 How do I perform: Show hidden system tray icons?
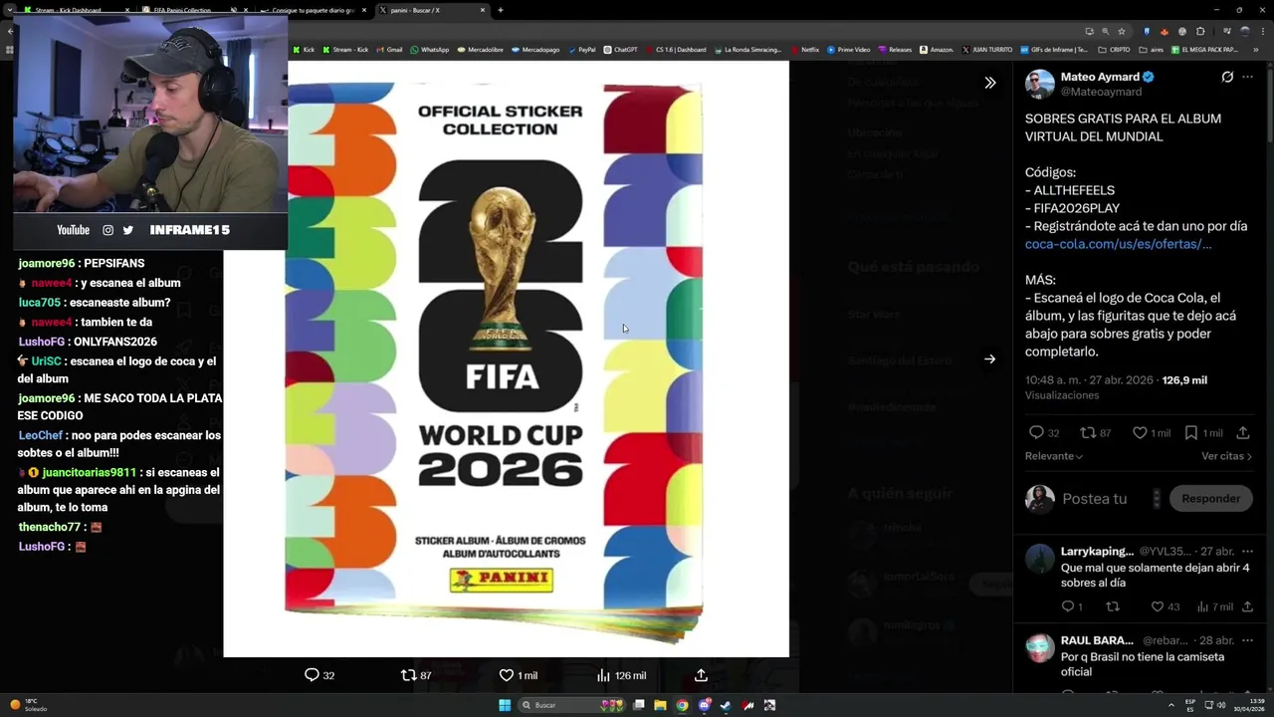[x=1171, y=705]
